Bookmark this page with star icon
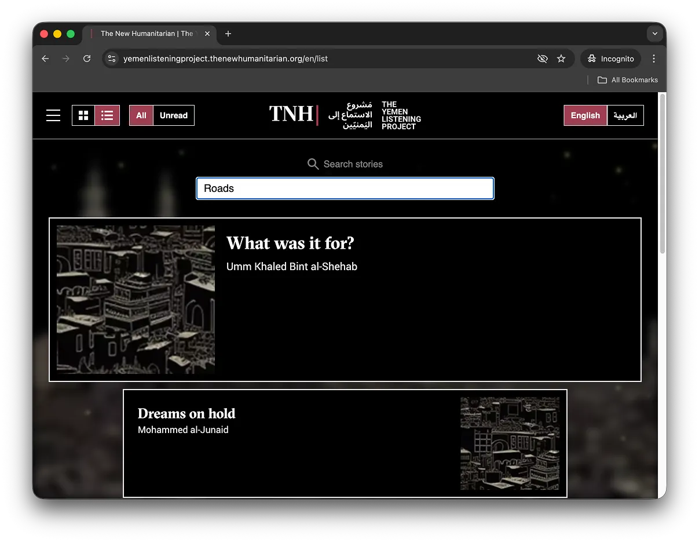This screenshot has width=699, height=542. click(x=561, y=59)
